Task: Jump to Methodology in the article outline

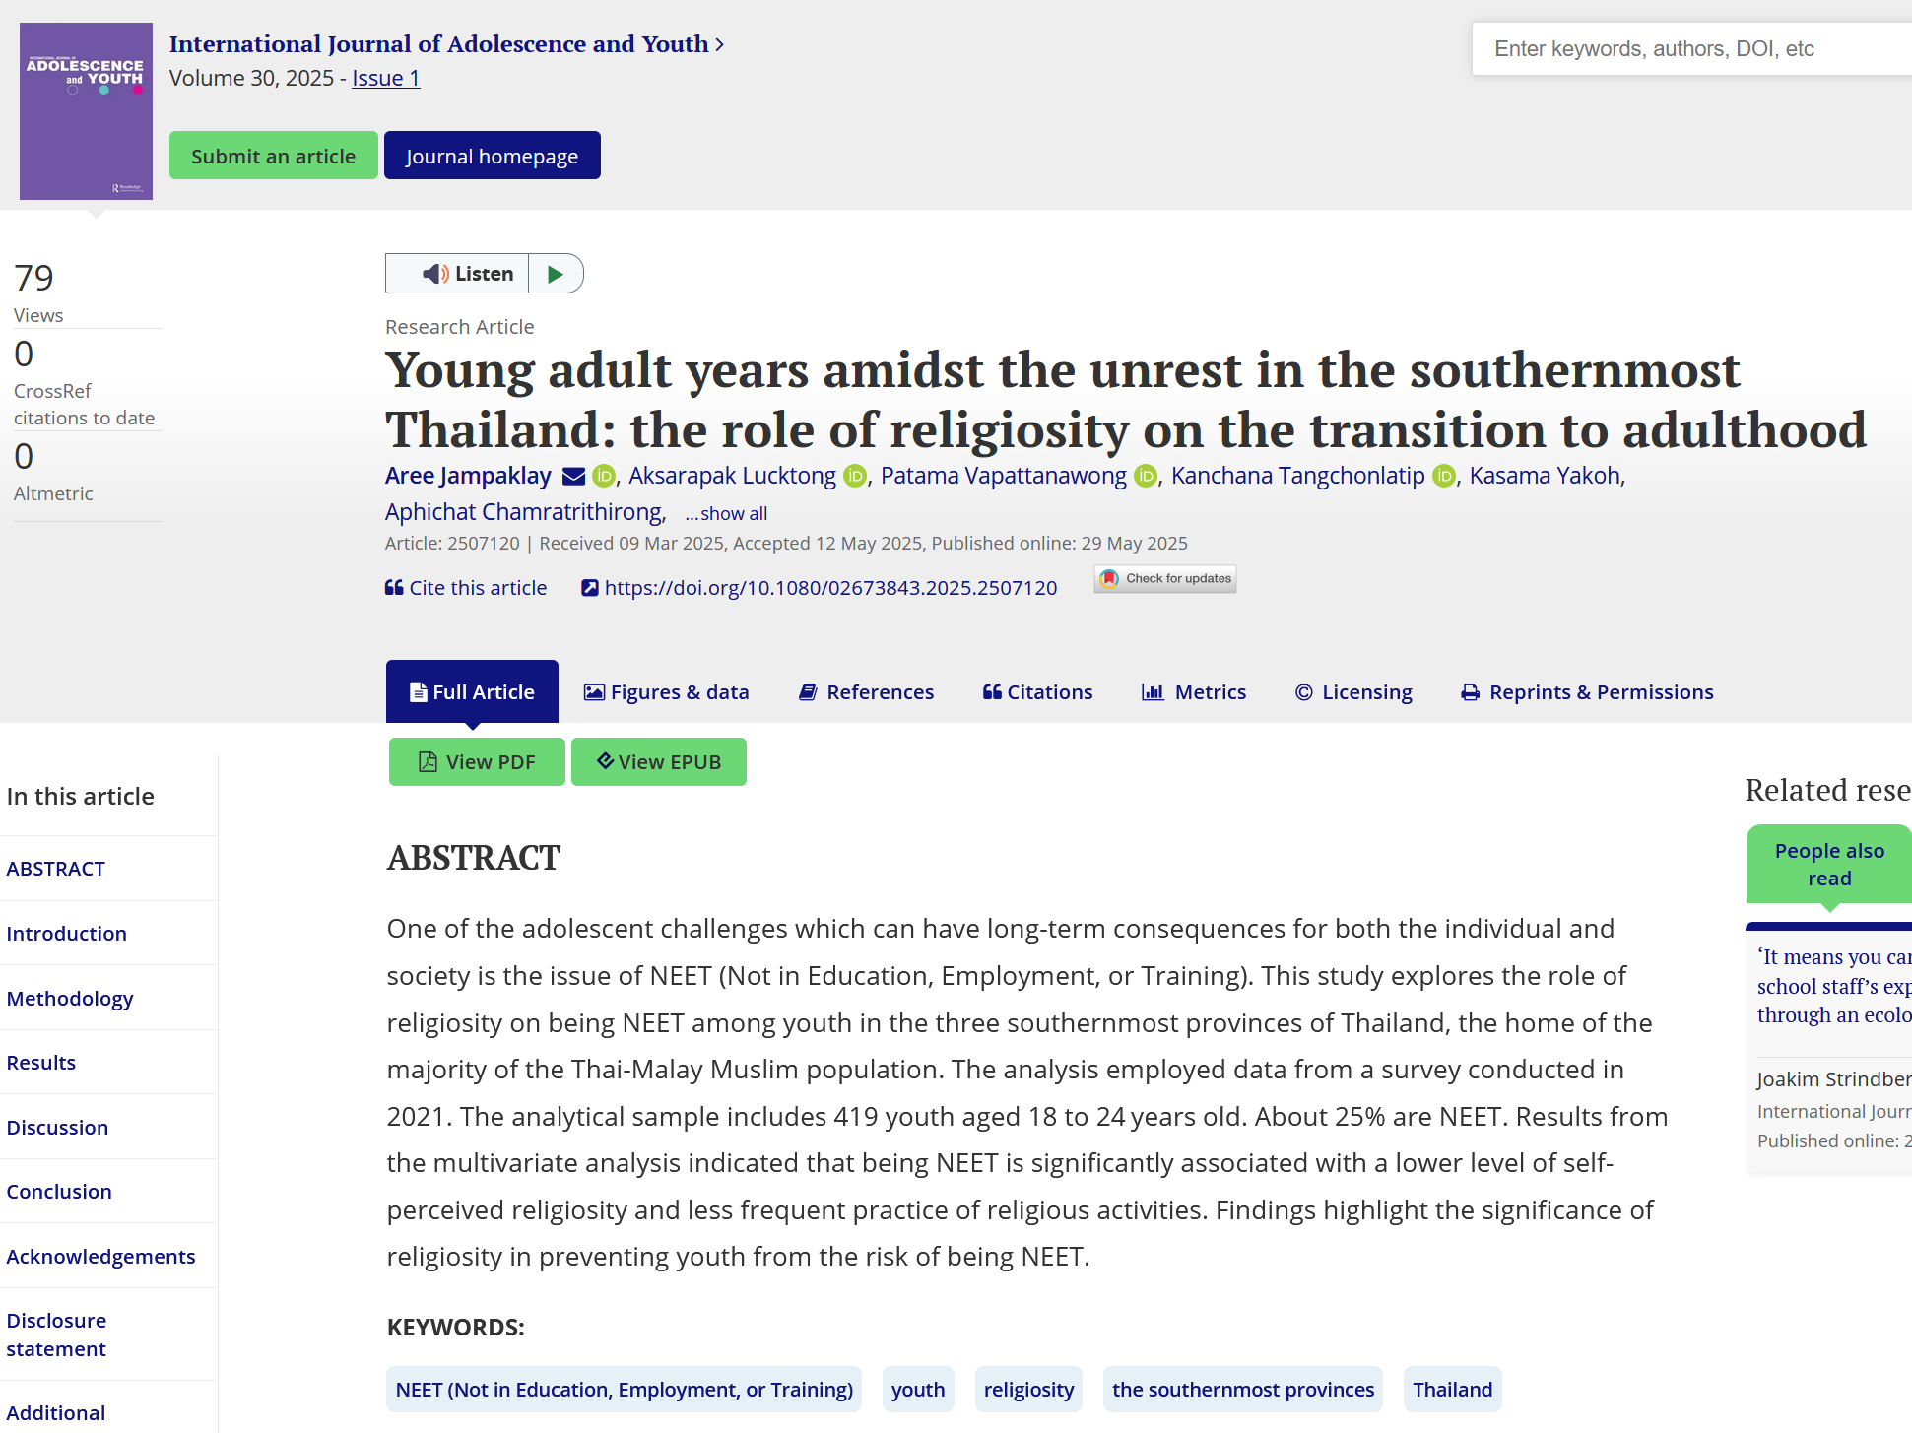Action: 70,999
